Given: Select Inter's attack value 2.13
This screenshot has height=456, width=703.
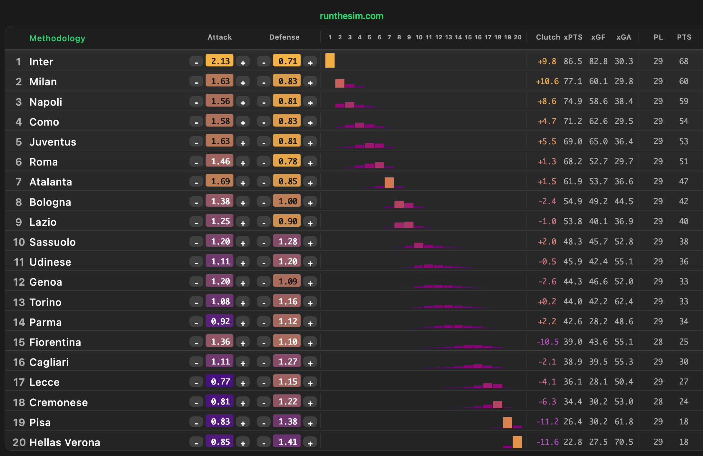Looking at the screenshot, I should click(x=220, y=61).
